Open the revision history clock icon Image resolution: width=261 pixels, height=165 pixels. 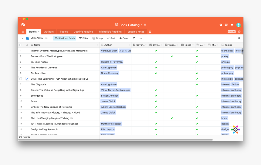coord(239,32)
